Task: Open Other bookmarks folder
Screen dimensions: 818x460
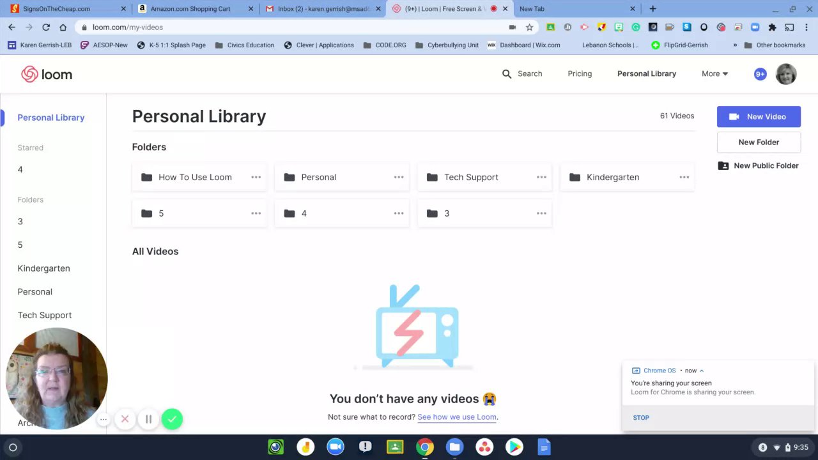Action: click(x=775, y=45)
